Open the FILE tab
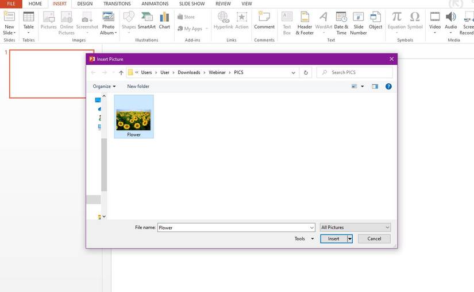This screenshot has width=474, height=292. 11,3
